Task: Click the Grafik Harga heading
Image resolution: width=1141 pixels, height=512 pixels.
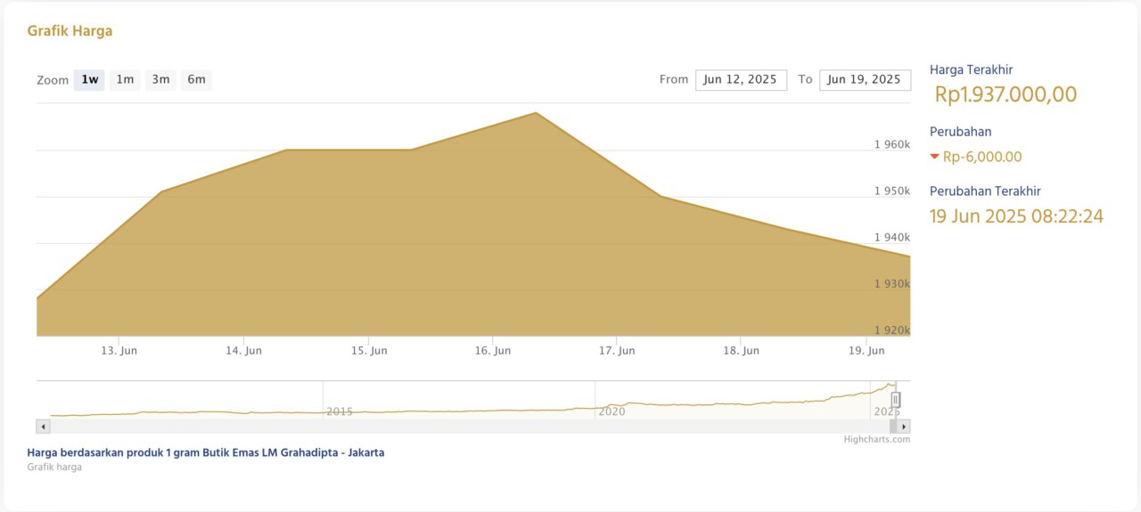Action: coord(70,31)
